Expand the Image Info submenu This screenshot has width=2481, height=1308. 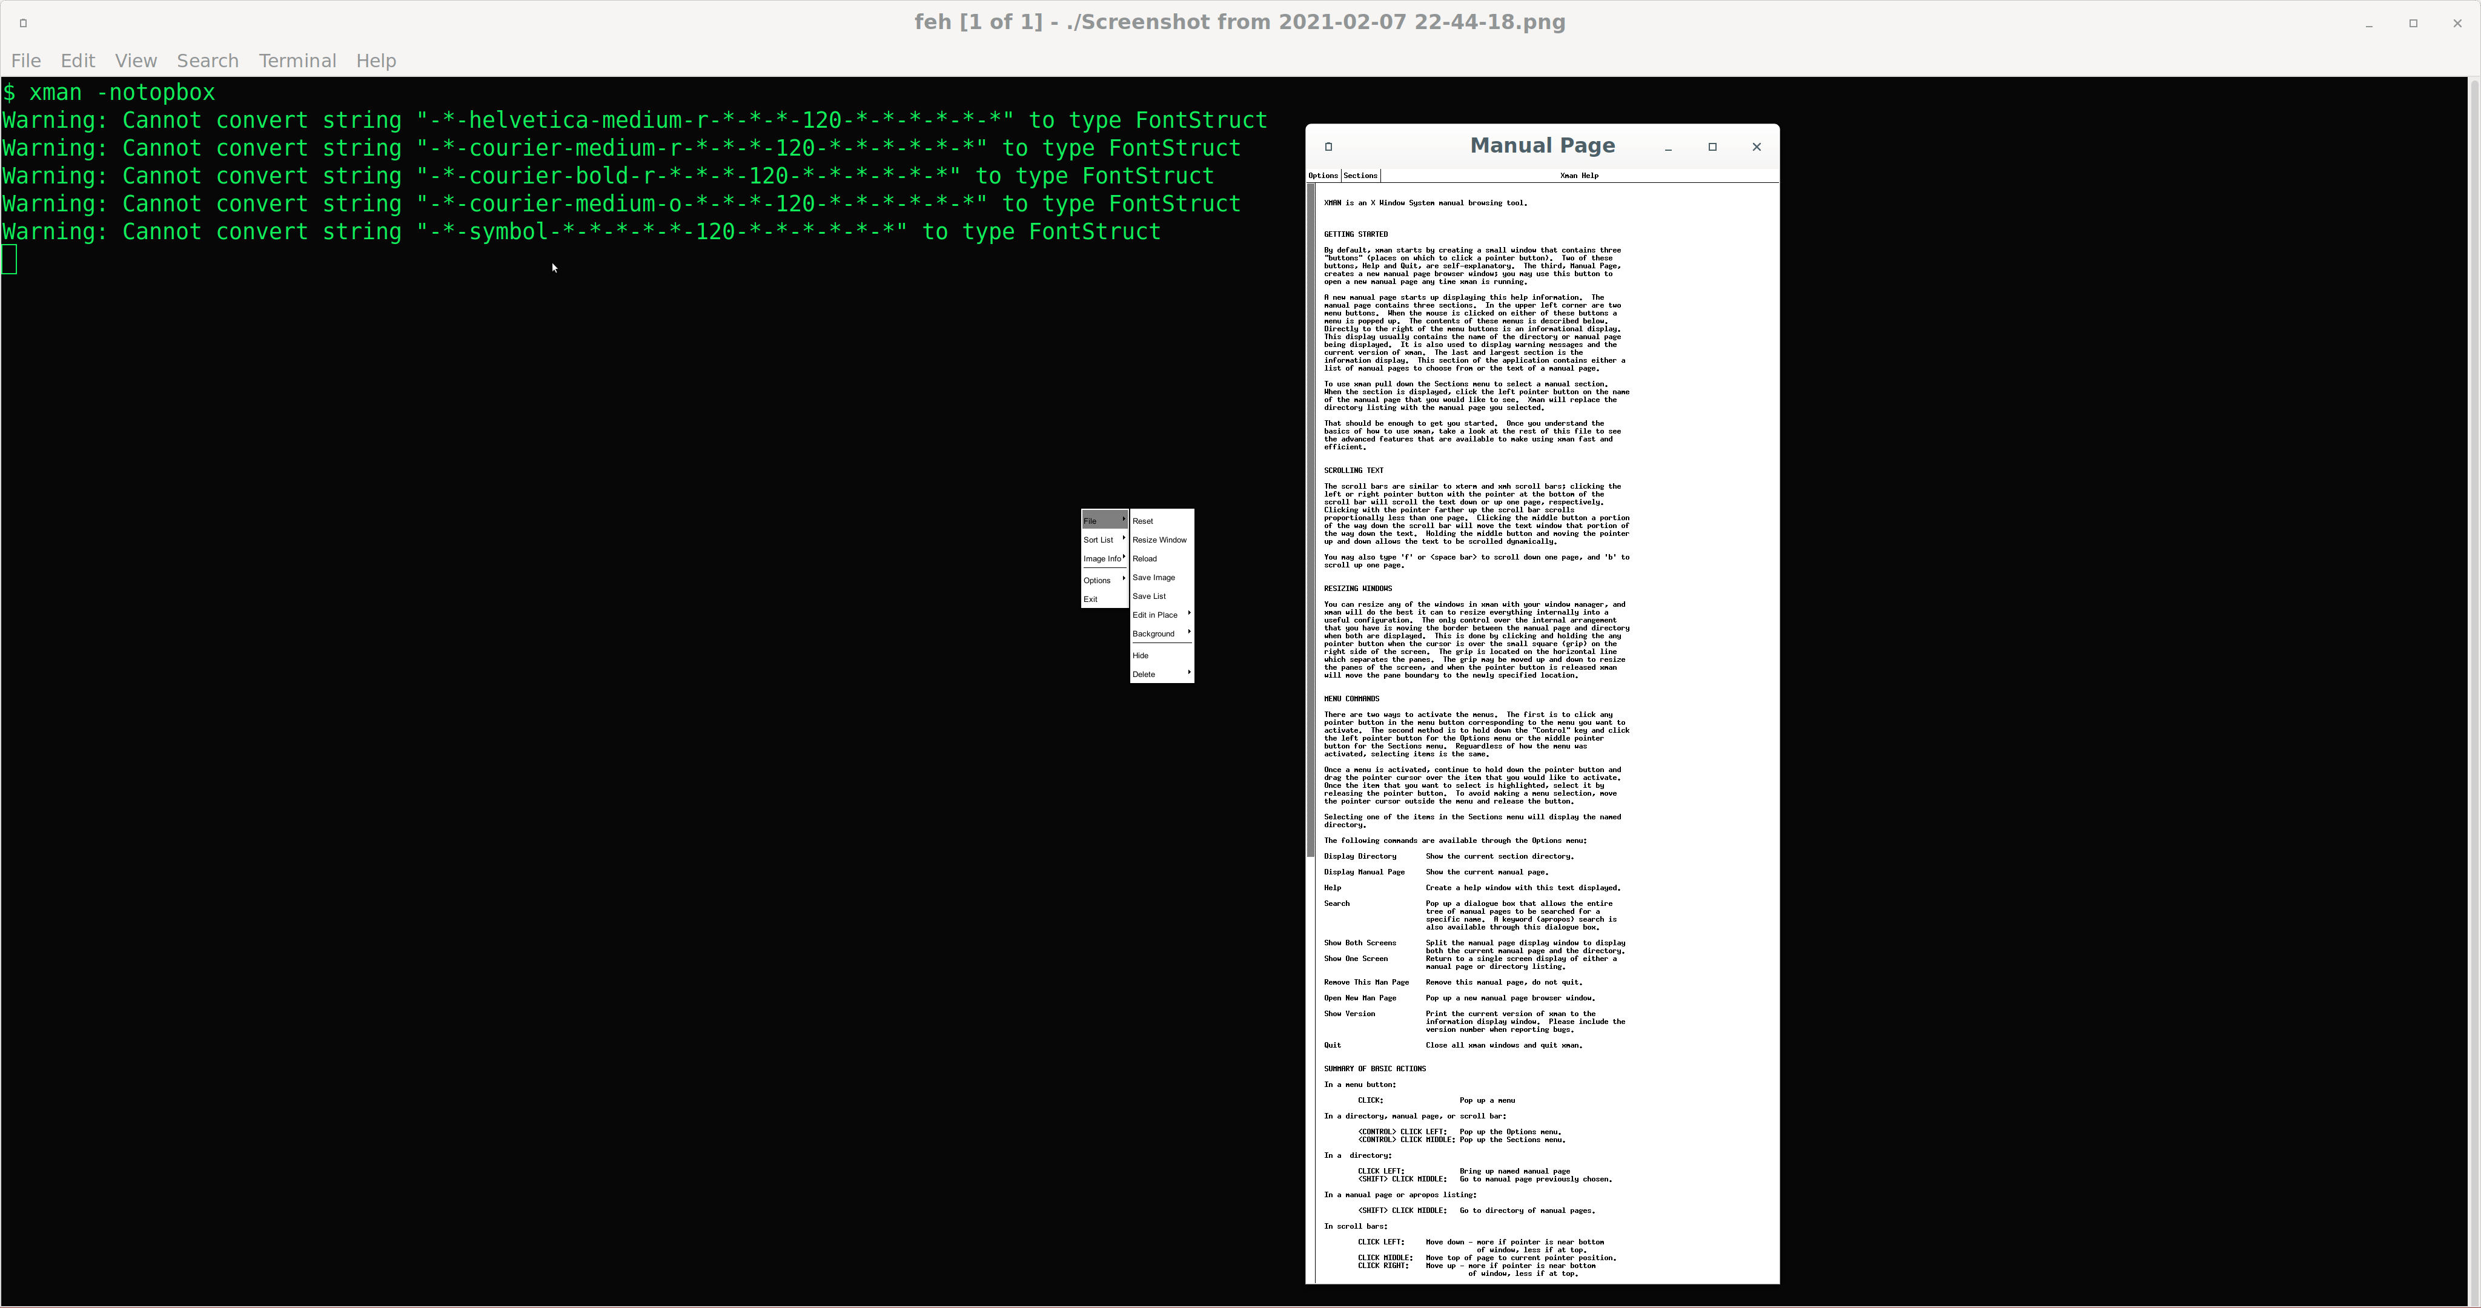1103,559
